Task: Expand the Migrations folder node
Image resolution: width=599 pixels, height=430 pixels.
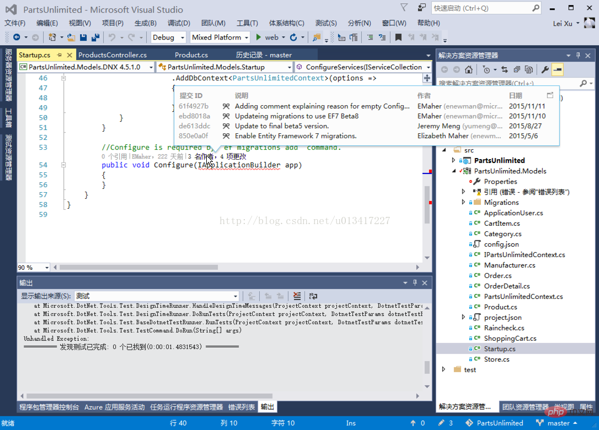Action: point(463,202)
